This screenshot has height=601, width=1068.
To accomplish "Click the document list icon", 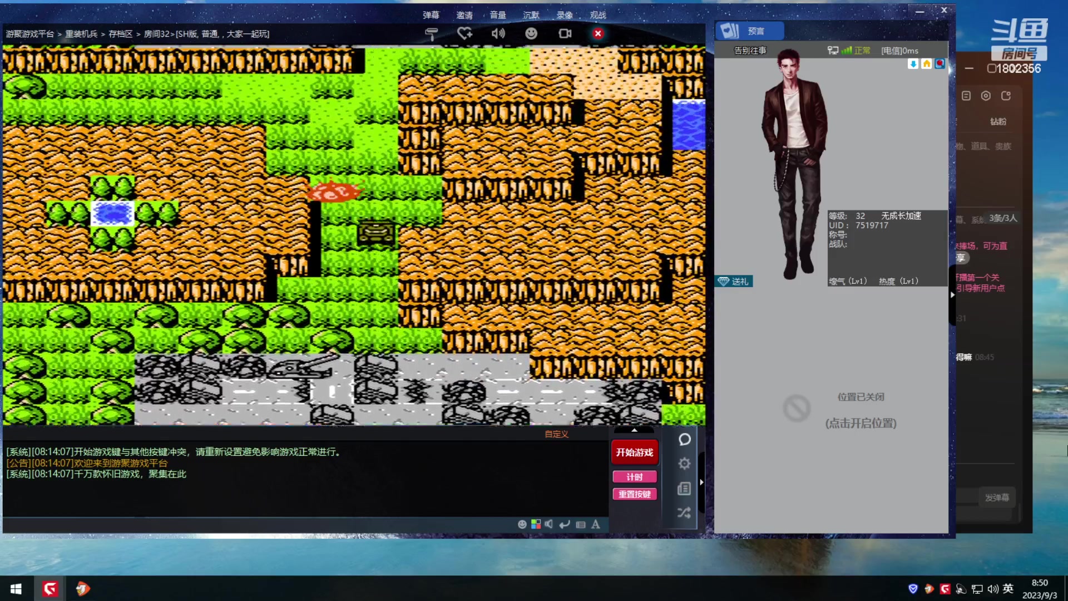I will [684, 489].
